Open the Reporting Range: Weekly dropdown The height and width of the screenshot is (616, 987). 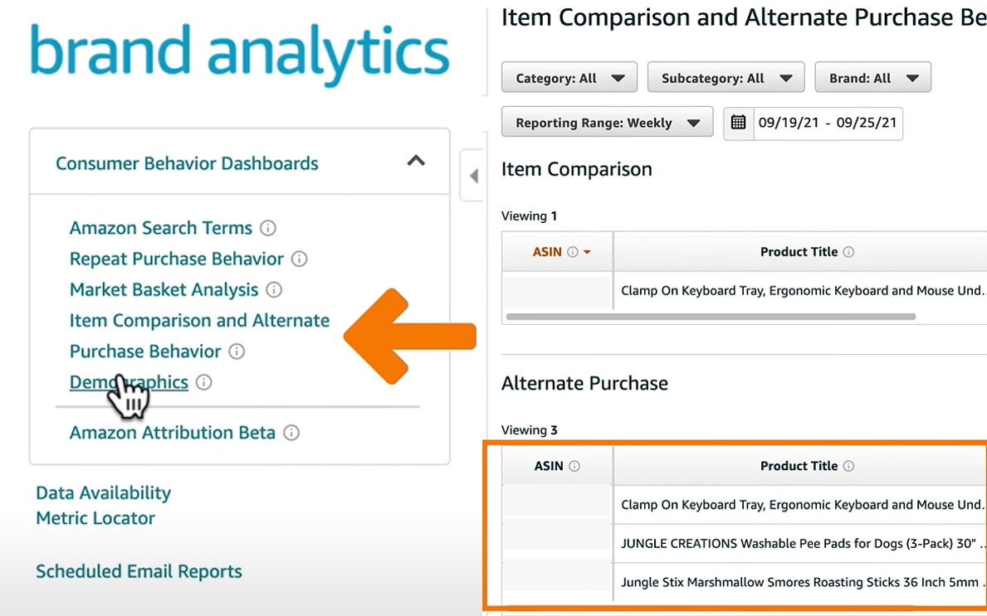607,123
